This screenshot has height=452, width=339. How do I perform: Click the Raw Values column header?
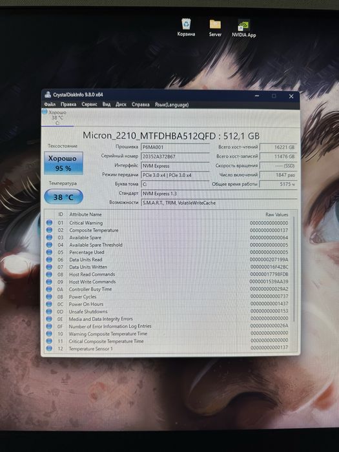coord(276,215)
